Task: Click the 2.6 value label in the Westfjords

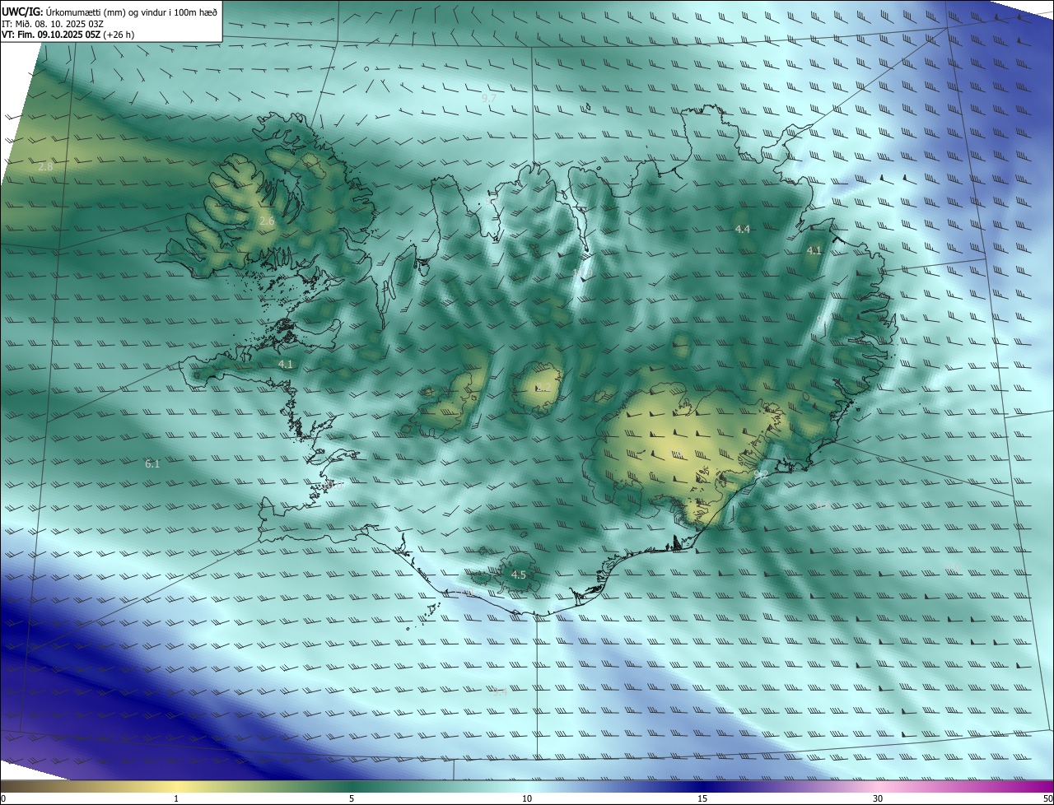Action: [267, 221]
